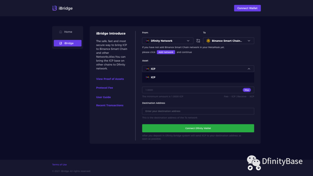The image size is (313, 176).
Task: Expand the To network Binance Smart Chain dropdown
Action: pyautogui.click(x=229, y=41)
